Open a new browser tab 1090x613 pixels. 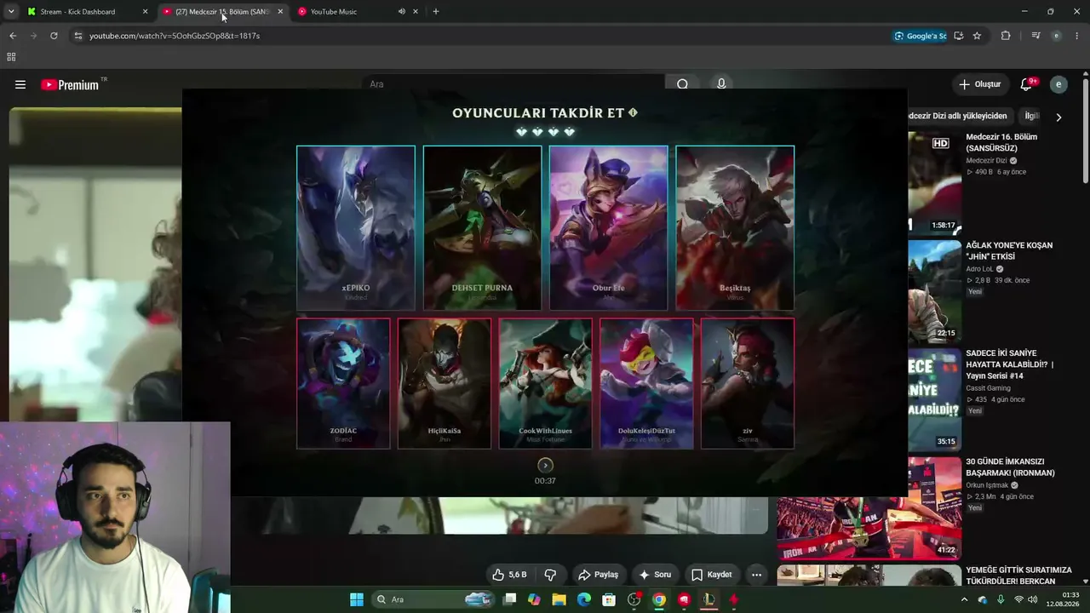436,12
